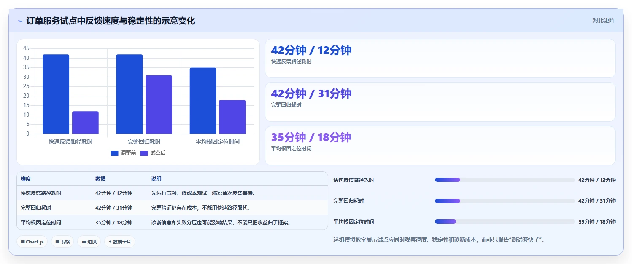Viewport: 632px width, 264px height.
Task: Click table value 35分钟 / 18分钟
Action: pos(114,222)
